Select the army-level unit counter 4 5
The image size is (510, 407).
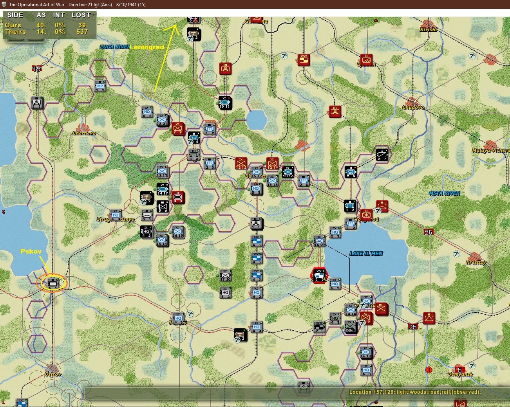tap(257, 258)
